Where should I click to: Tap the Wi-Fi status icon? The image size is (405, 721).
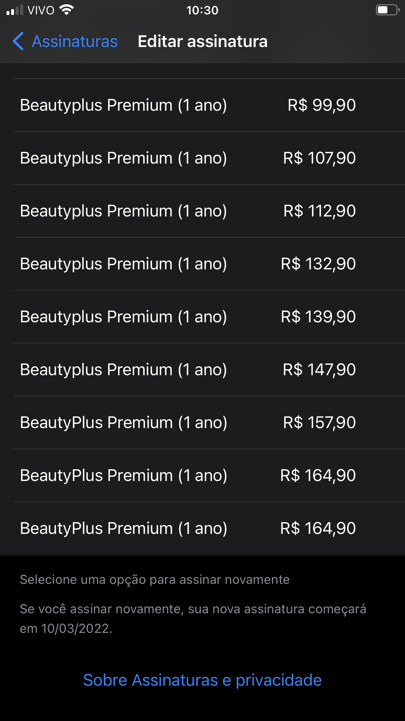[67, 10]
